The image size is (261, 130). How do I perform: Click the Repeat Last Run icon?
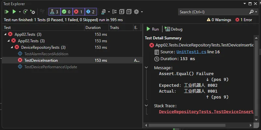[25, 12]
